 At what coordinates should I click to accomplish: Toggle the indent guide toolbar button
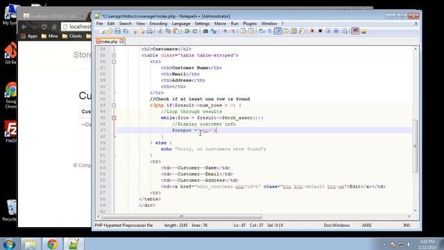[277, 31]
